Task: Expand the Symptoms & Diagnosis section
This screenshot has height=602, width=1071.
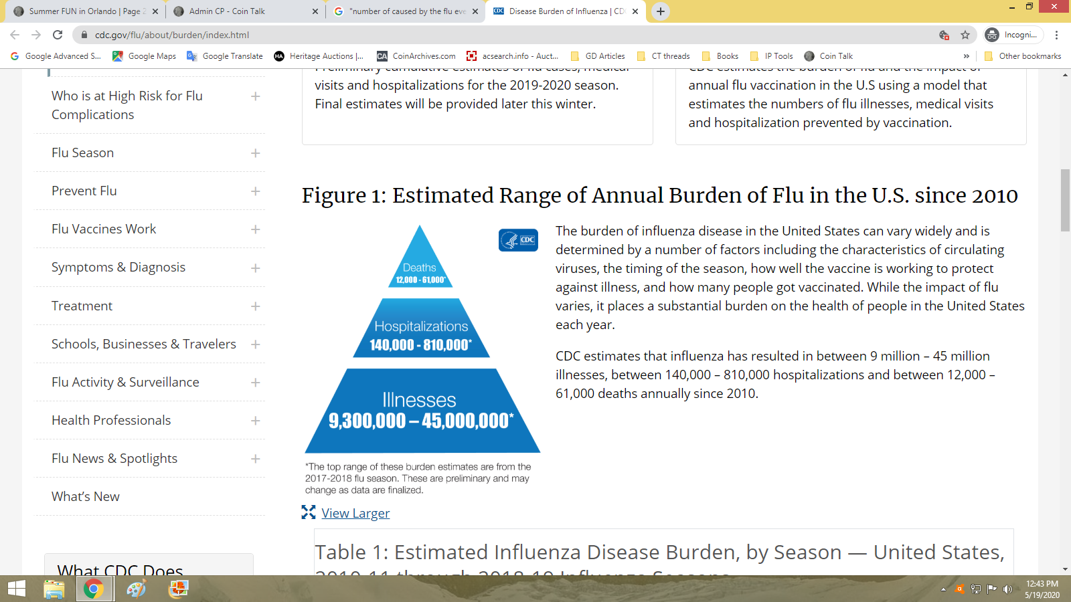Action: (x=255, y=268)
